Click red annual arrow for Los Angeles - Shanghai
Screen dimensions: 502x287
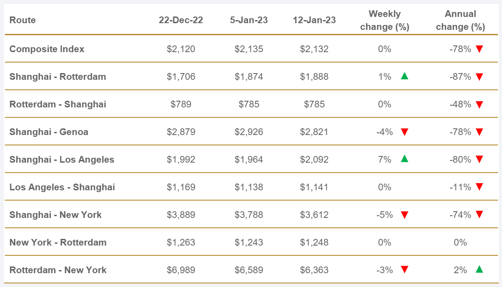(x=479, y=188)
